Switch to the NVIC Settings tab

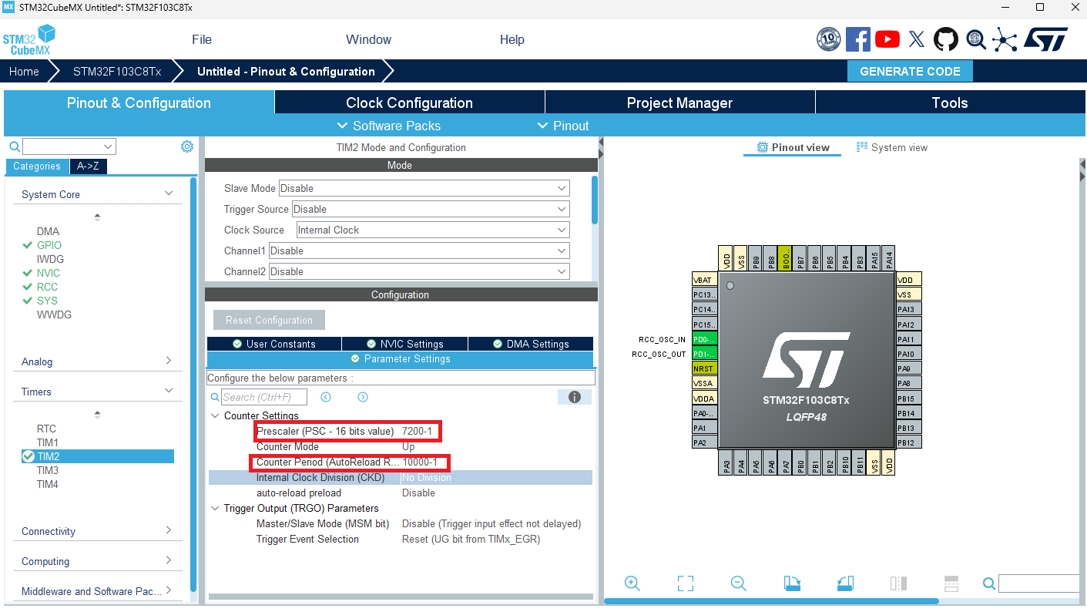pyautogui.click(x=404, y=344)
